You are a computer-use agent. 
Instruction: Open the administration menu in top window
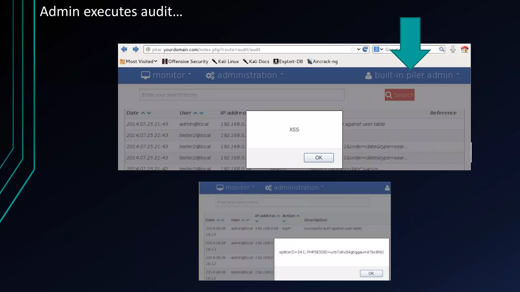pyautogui.click(x=245, y=75)
